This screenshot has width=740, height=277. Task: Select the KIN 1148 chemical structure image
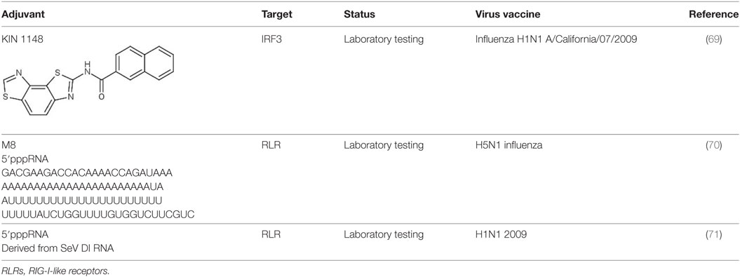88,81
